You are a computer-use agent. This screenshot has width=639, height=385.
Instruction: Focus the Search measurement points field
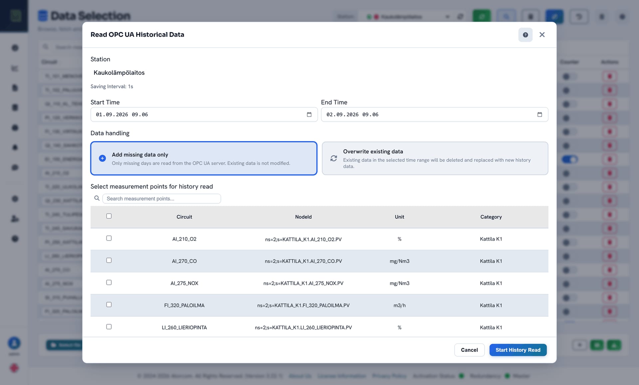[161, 199]
